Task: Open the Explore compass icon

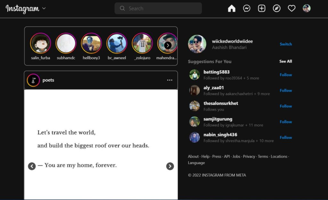Action: point(276,8)
